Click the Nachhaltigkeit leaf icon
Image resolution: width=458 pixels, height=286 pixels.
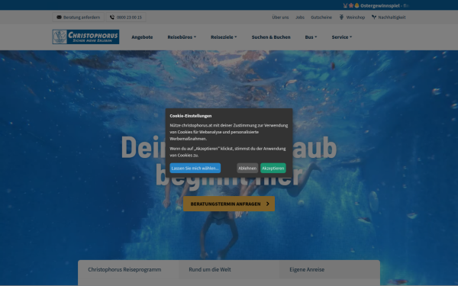[x=374, y=18]
